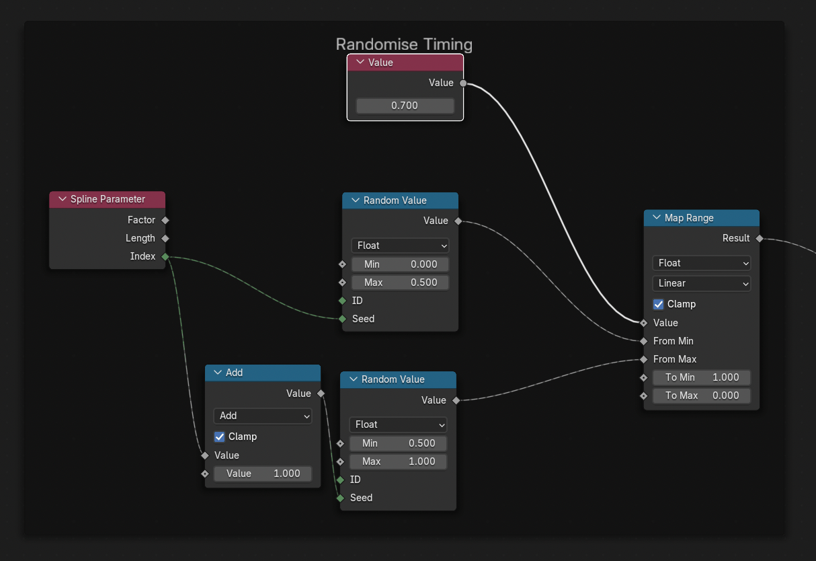
Task: Collapse the lower Random Value node chevron
Action: (354, 379)
